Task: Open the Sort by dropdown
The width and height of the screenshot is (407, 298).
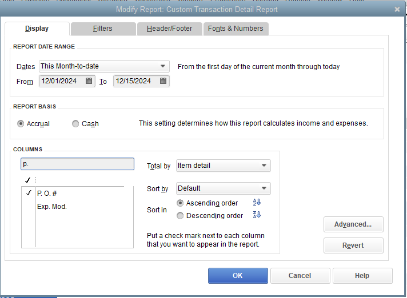Action: click(x=264, y=188)
